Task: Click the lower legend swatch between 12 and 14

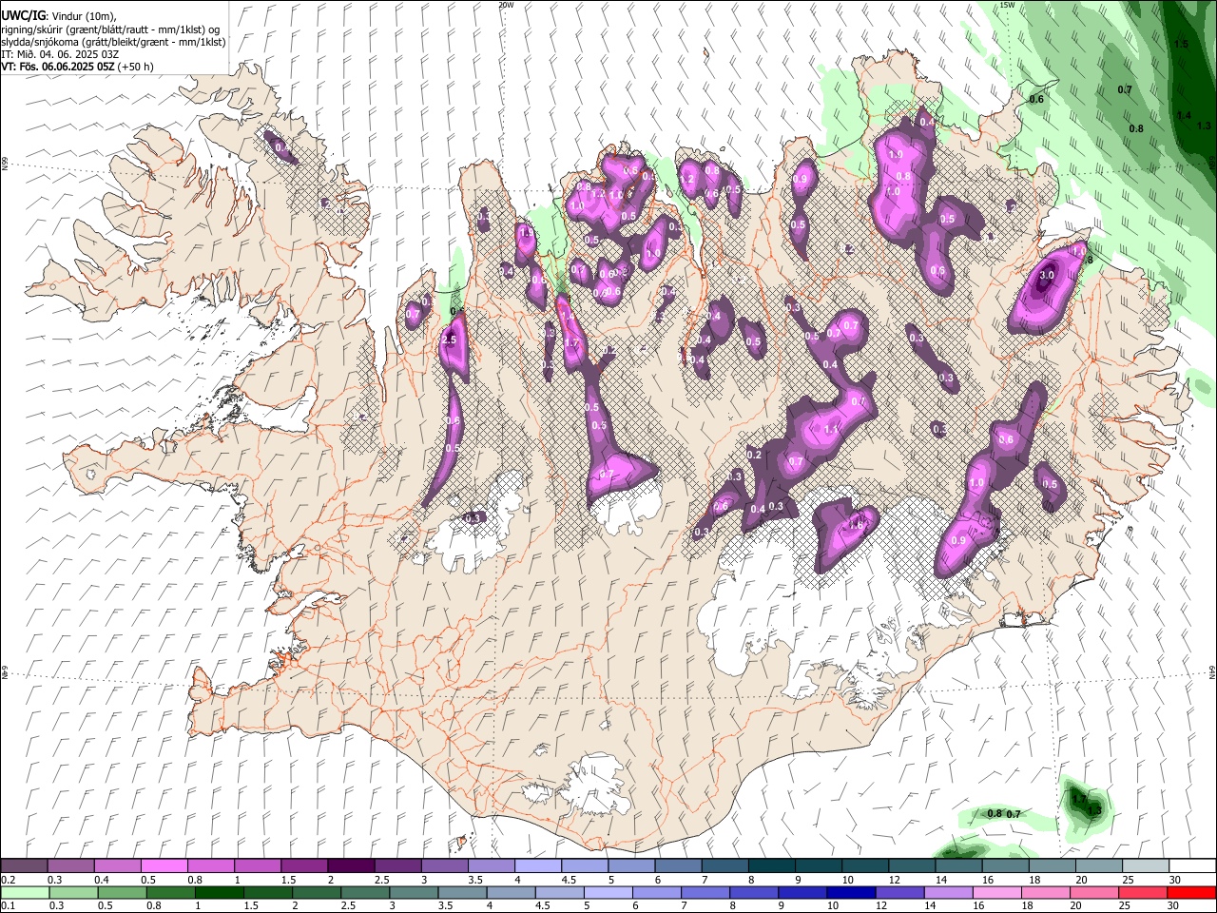Action: pyautogui.click(x=898, y=892)
